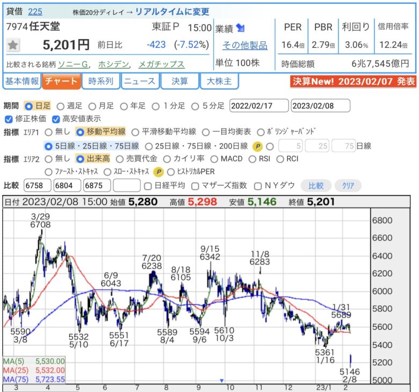
Task: Open the 基本情報 tab
Action: point(22,81)
